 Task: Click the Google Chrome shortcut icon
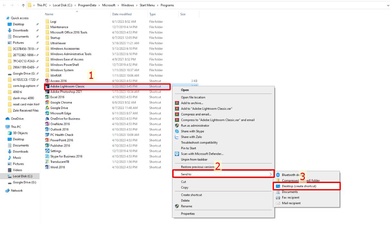tap(47, 103)
